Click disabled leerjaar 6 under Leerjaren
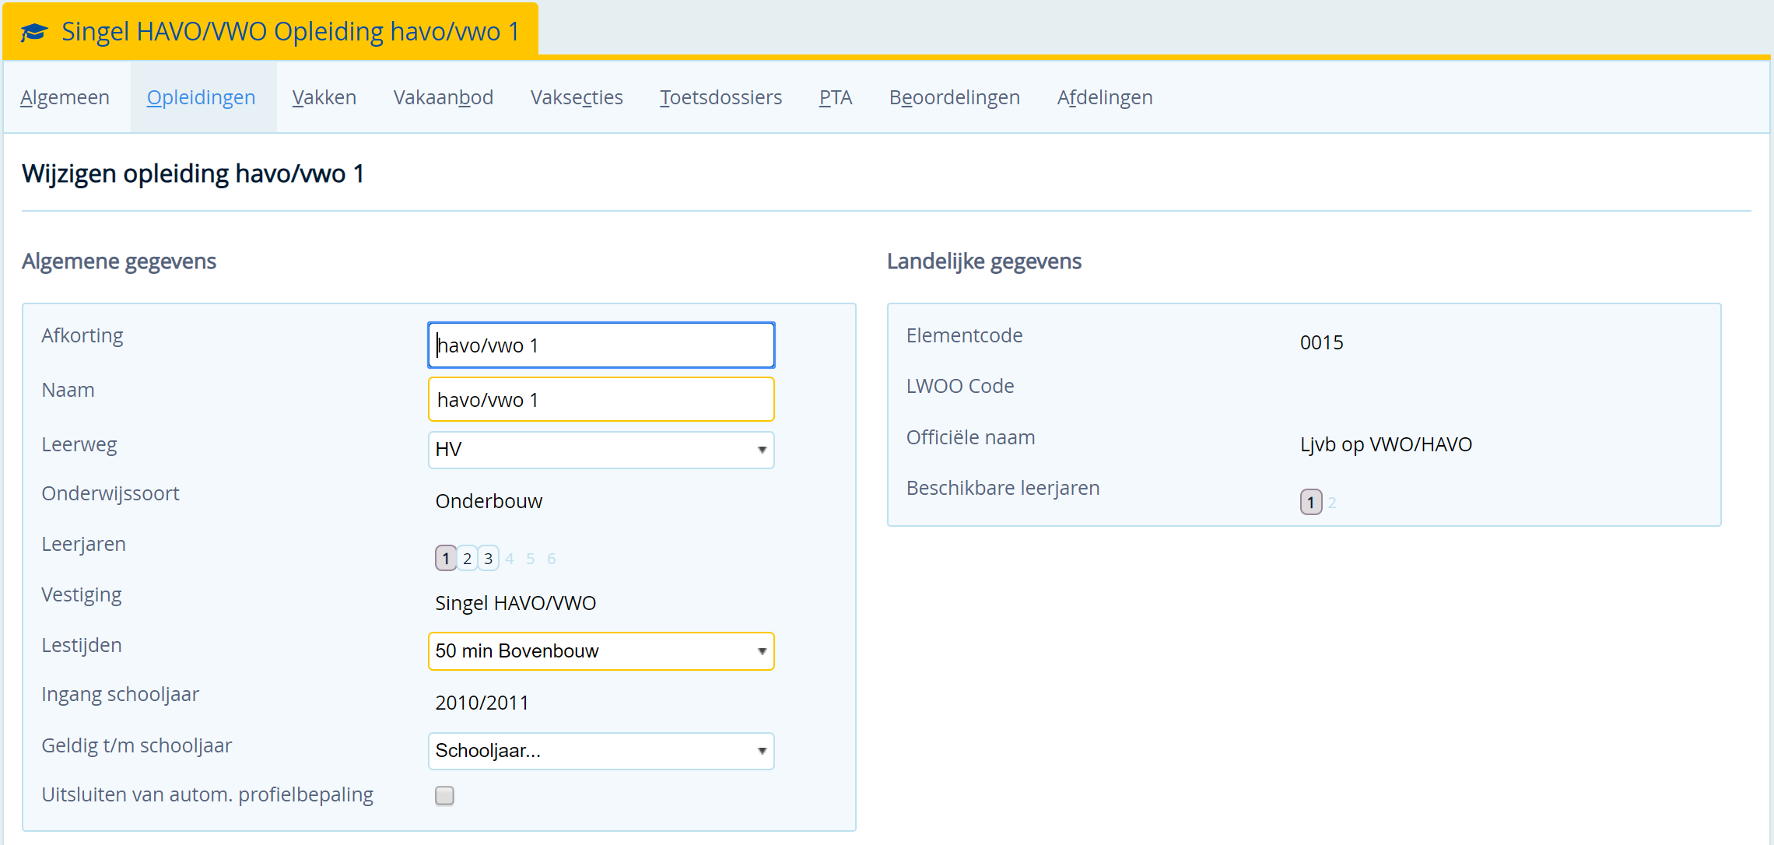This screenshot has width=1774, height=845. (x=552, y=559)
